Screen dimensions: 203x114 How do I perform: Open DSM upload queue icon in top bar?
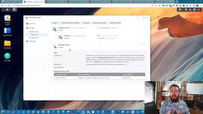pyautogui.click(x=180, y=9)
